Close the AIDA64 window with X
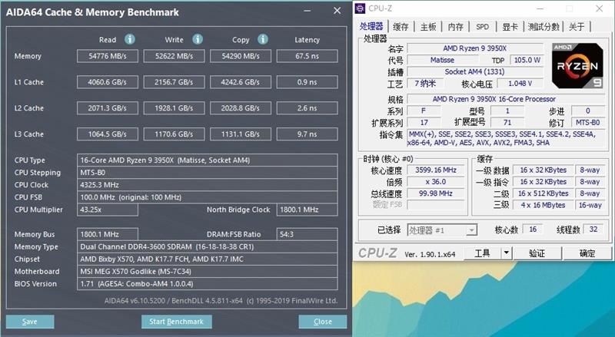 point(337,11)
